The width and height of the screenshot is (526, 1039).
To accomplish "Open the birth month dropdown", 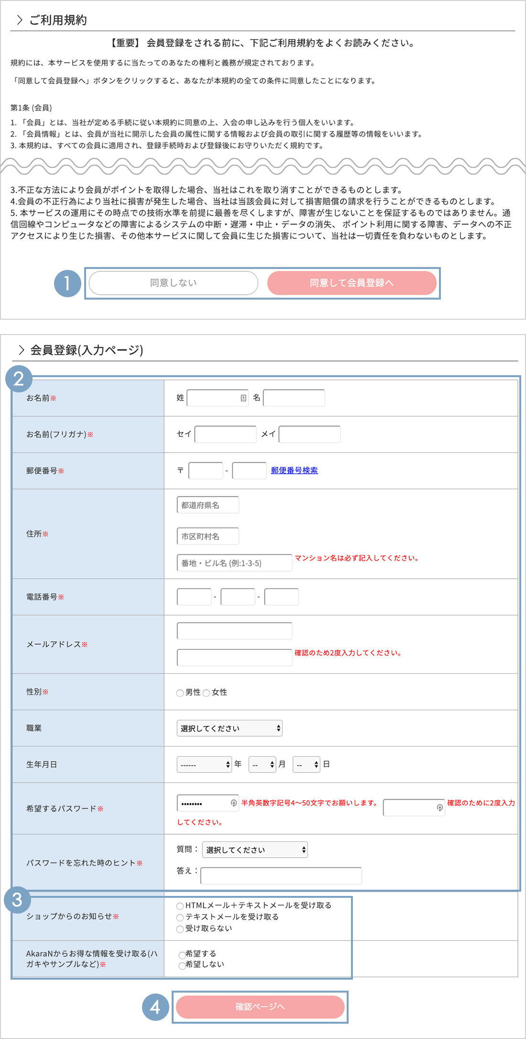I will click(262, 765).
